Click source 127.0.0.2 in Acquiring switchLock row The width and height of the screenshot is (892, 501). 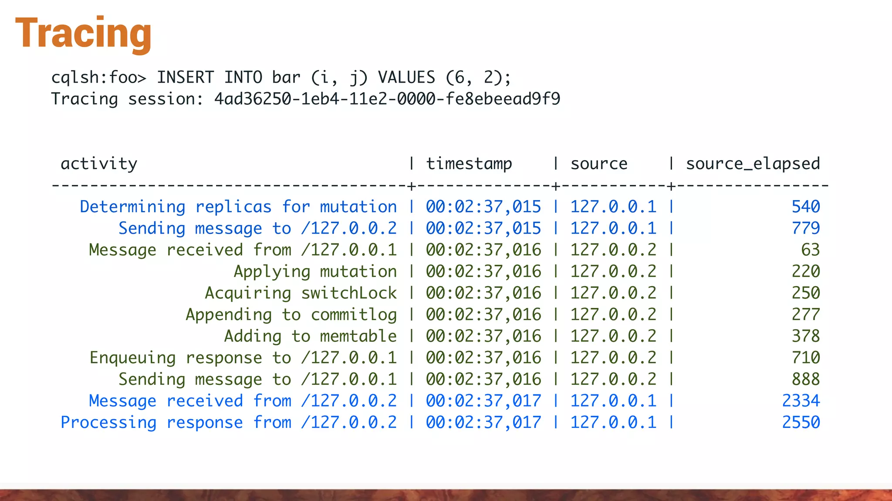[x=613, y=293]
